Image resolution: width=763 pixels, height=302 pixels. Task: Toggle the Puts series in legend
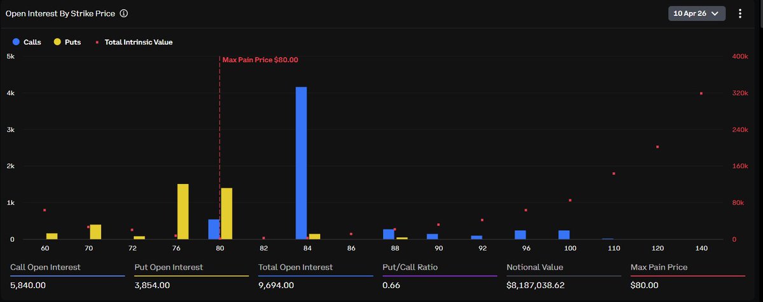(x=73, y=42)
